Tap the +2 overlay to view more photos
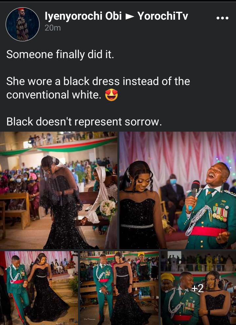The width and height of the screenshot is (236, 325). tap(198, 288)
